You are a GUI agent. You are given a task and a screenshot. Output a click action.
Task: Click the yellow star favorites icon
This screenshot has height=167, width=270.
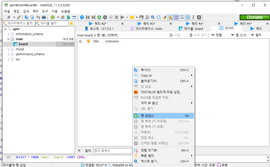tap(71, 23)
